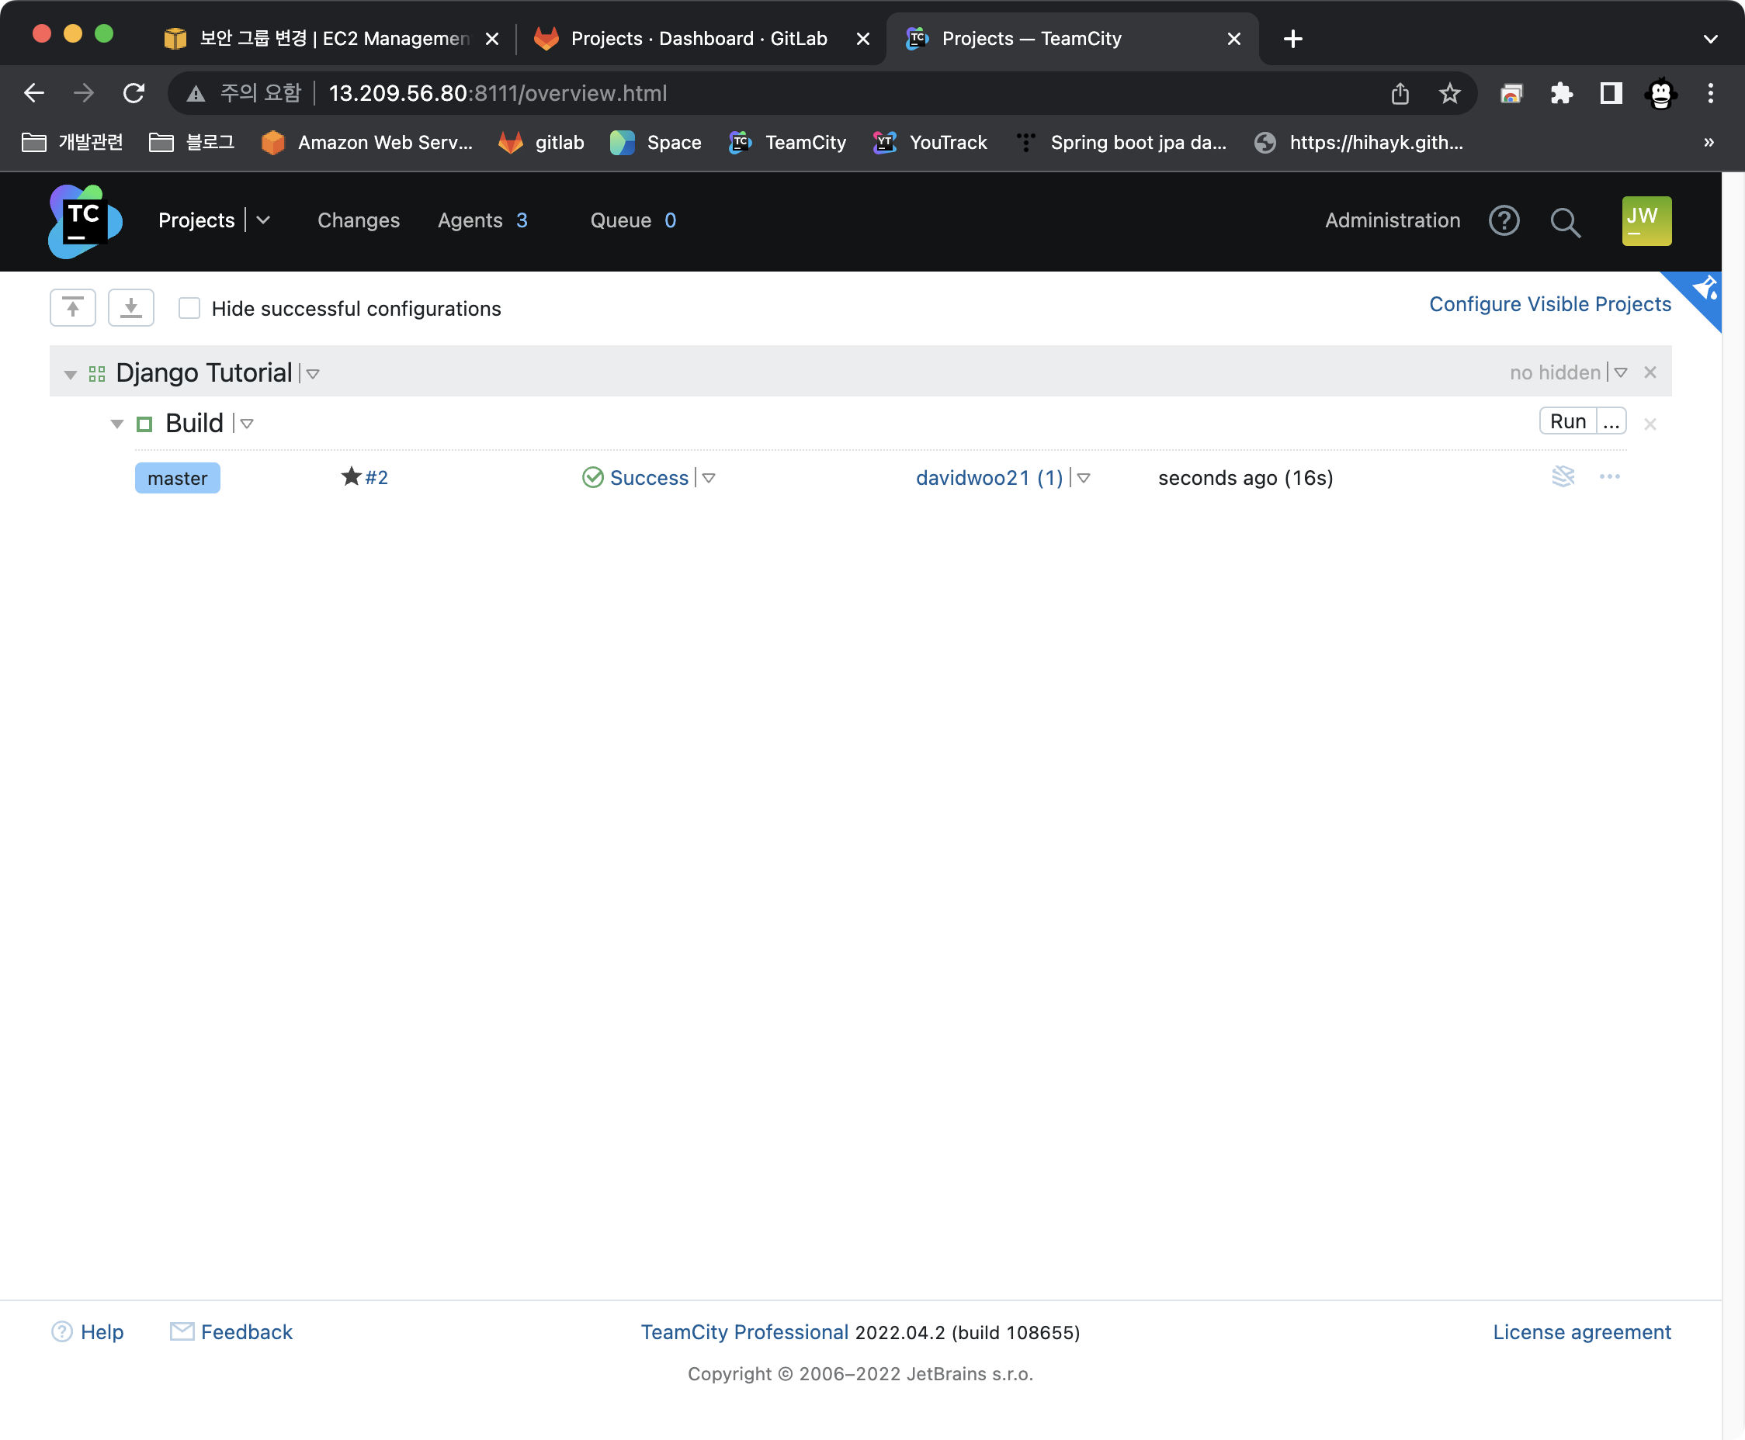Open a new browser tab

(x=1292, y=38)
